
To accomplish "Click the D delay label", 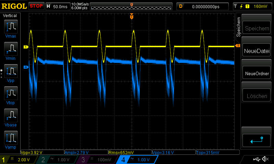I will (181, 6).
